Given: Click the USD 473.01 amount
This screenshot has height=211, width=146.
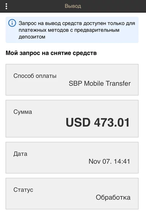Looking at the screenshot, I should point(98,122).
